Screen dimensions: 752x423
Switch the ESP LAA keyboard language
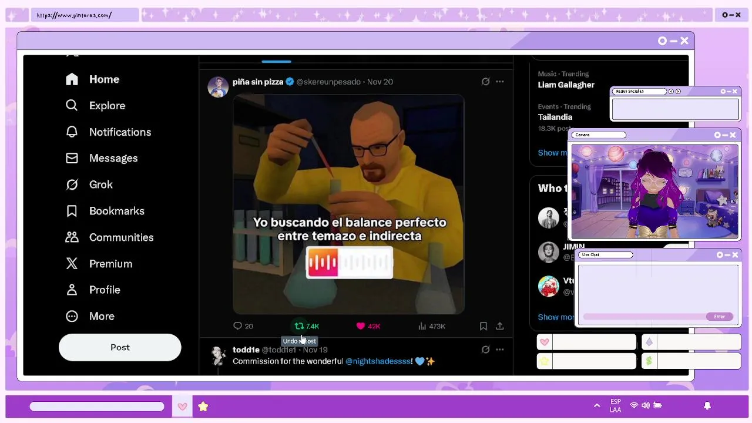(x=616, y=406)
